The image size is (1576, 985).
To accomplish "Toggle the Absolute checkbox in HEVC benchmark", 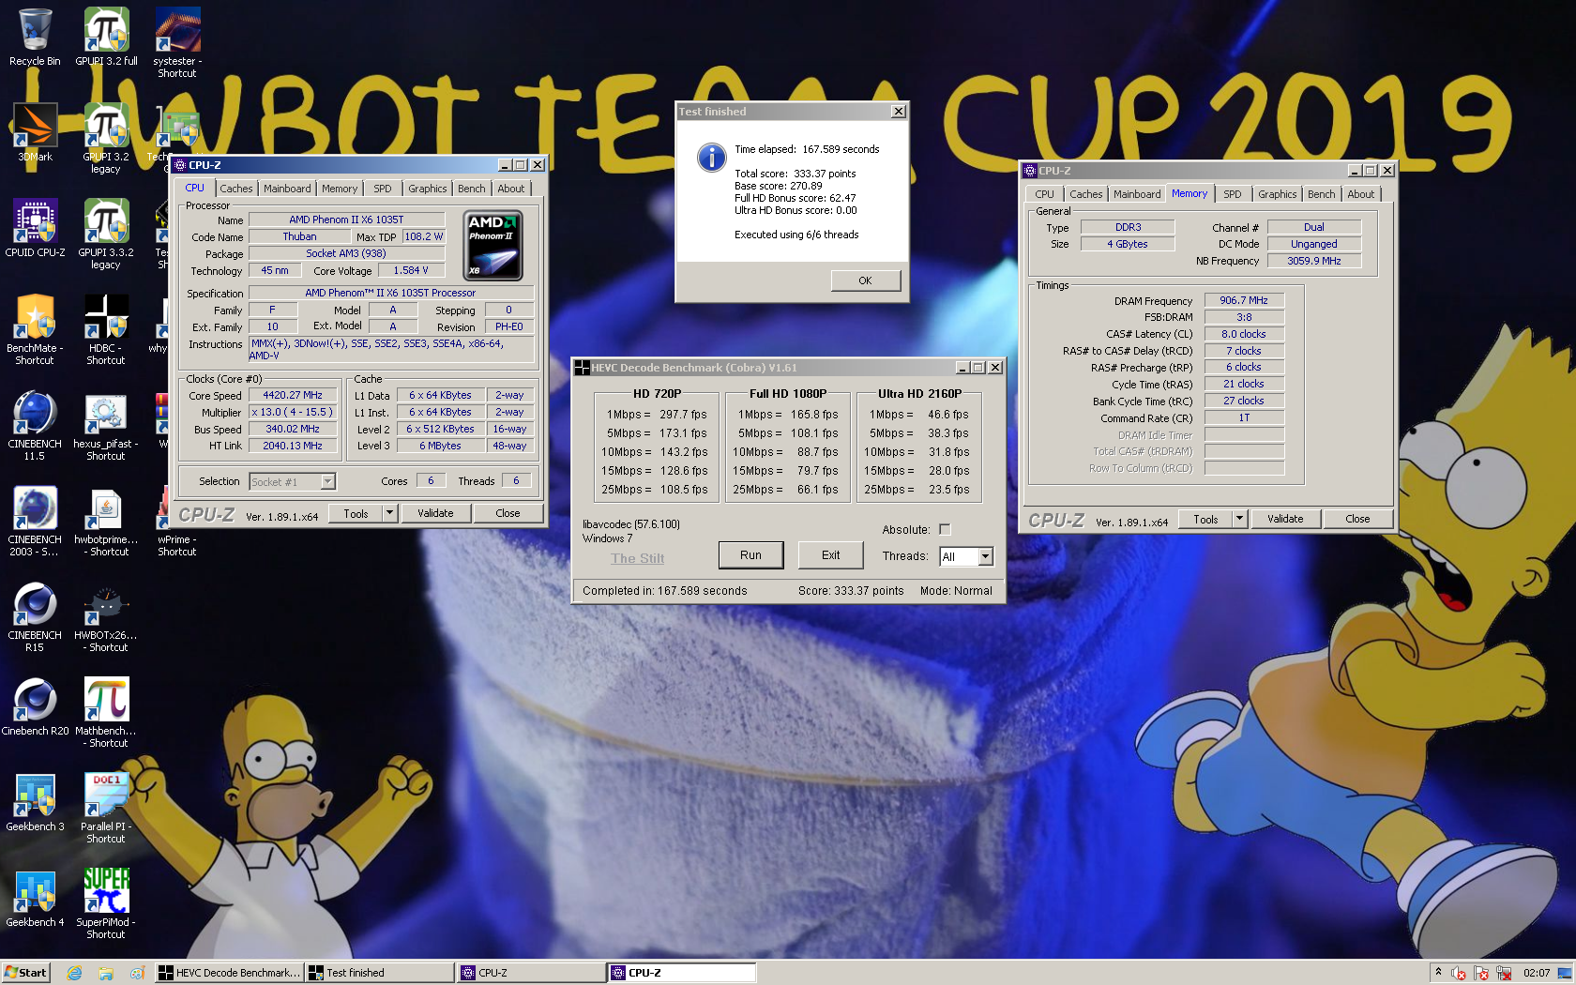I will [945, 530].
